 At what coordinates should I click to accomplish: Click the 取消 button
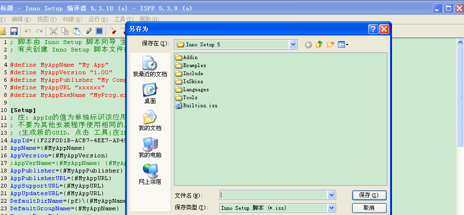pyautogui.click(x=369, y=208)
